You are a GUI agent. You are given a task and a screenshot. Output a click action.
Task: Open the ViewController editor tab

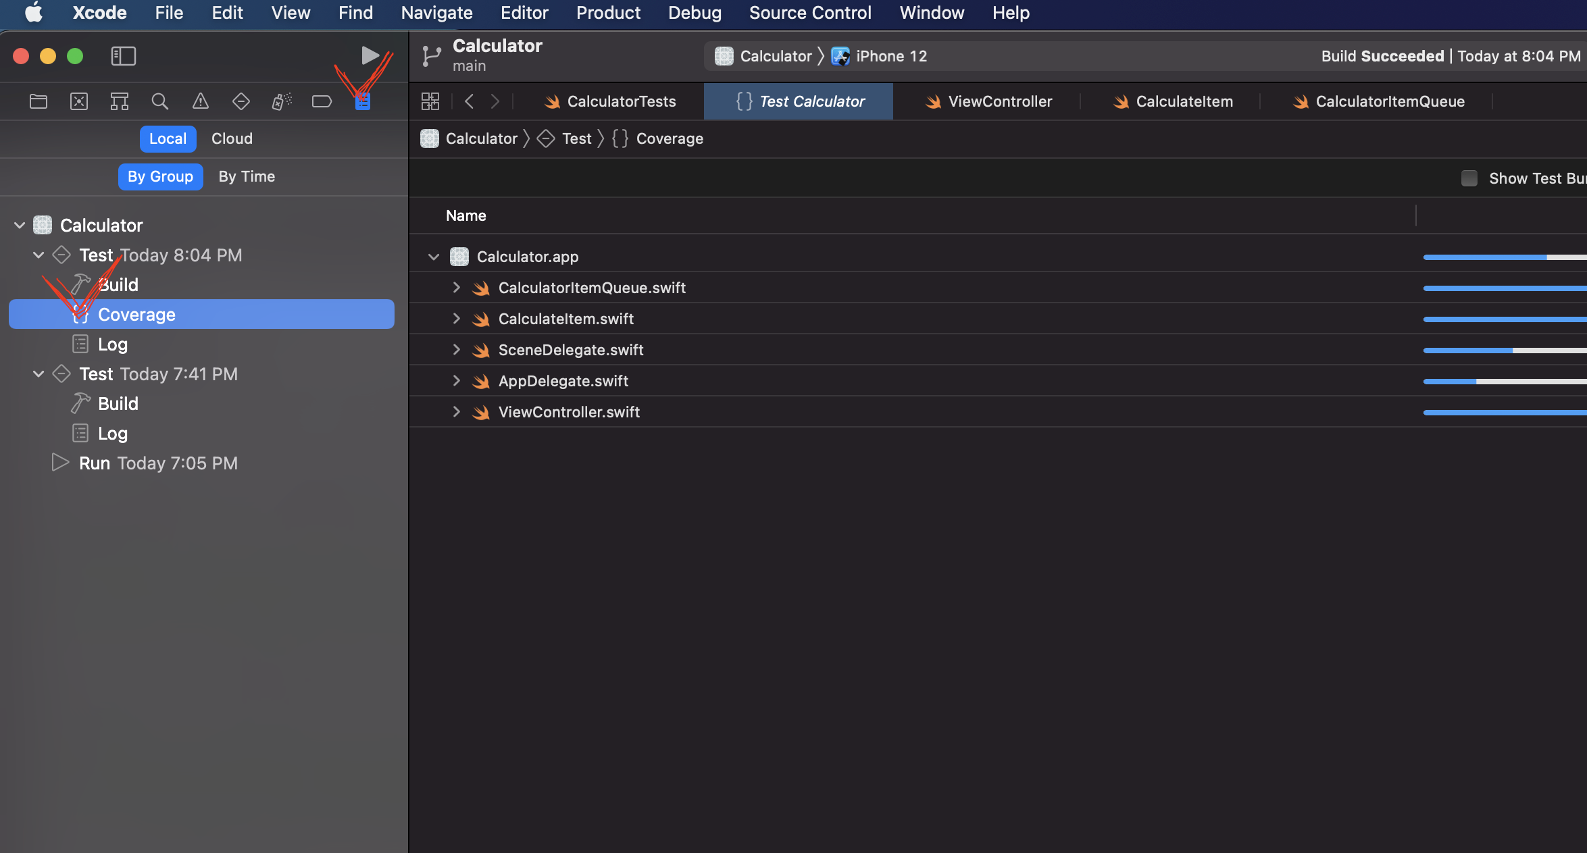(x=988, y=101)
